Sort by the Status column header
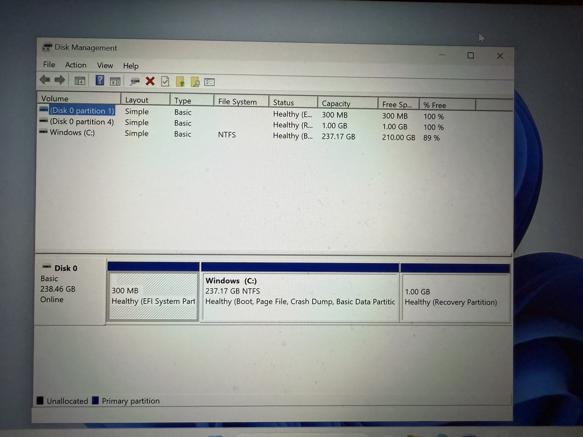 pos(293,103)
